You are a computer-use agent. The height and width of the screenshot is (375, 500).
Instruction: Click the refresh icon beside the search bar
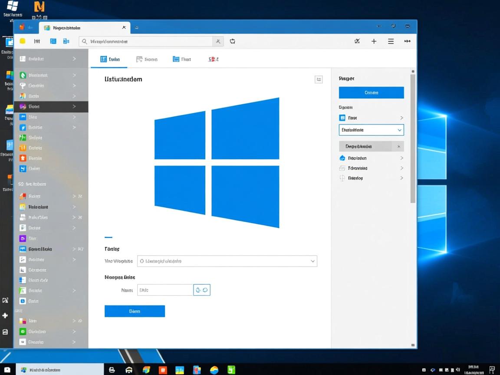(x=232, y=41)
